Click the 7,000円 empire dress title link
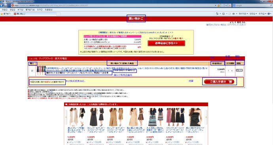 [136, 130]
